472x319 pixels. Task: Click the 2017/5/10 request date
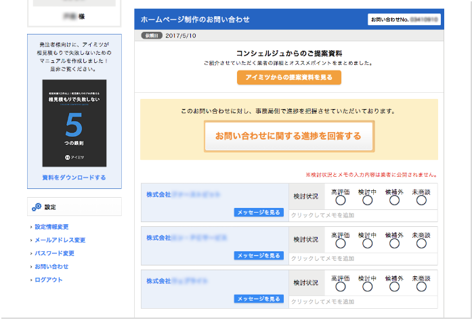181,36
